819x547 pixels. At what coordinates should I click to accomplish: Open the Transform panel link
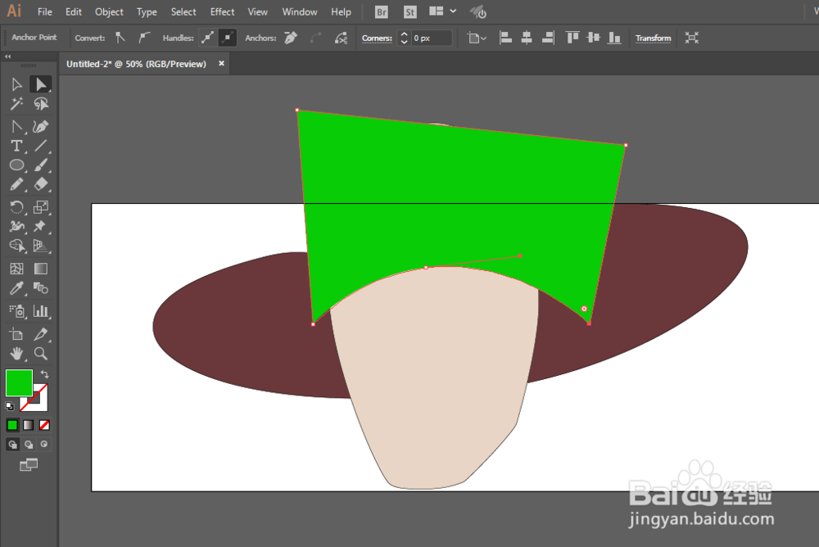pyautogui.click(x=653, y=38)
